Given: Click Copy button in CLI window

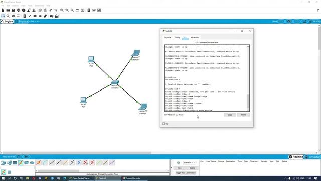Looking at the screenshot, I should pyautogui.click(x=230, y=115).
